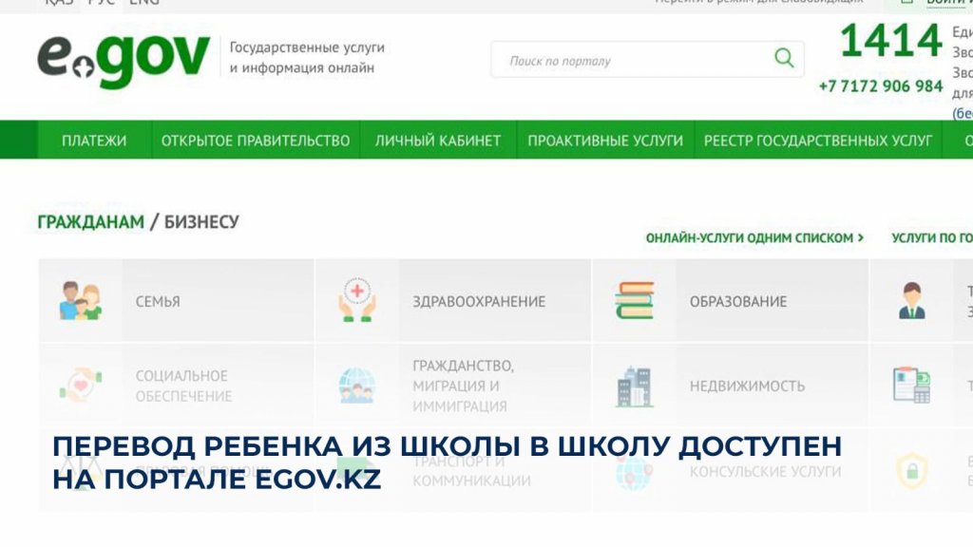Screen dimensions: 973x547
Task: Open РЕЕСТР ГОСУДАРСТВЕННЫХ УСЛУГ
Action: pyautogui.click(x=817, y=141)
